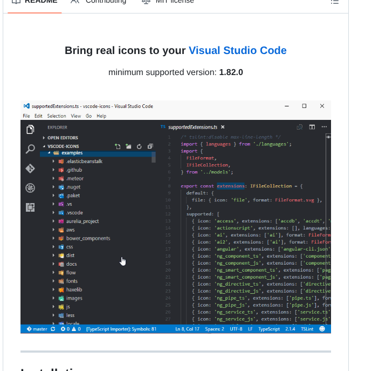This screenshot has width=365, height=371.
Task: Click the warnings triangle in the status bar
Action: [x=74, y=329]
